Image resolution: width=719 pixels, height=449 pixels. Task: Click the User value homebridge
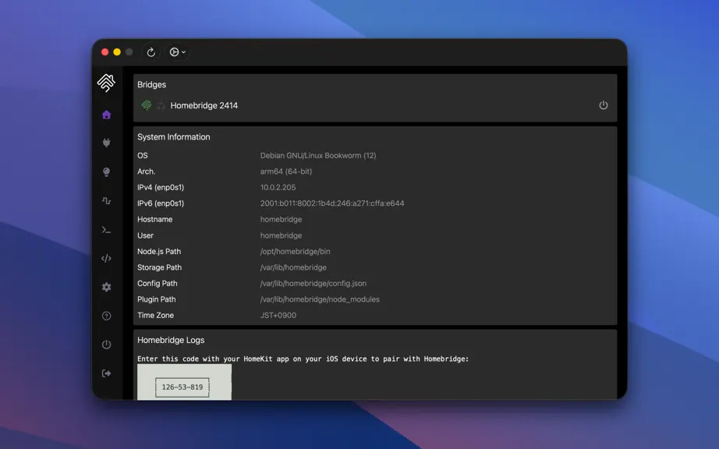tap(281, 235)
